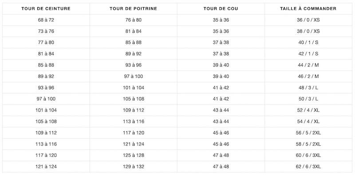355x175 pixels.
Task: Click the chest cell 129 à 132
Action: tap(134, 167)
